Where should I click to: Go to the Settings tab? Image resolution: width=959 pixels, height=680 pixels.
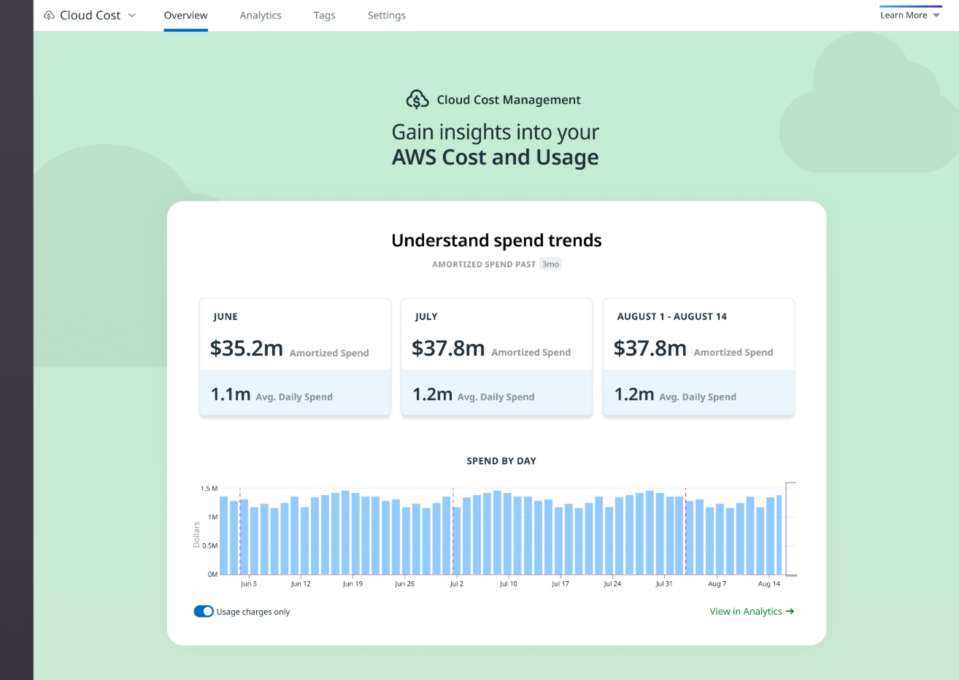(x=386, y=15)
